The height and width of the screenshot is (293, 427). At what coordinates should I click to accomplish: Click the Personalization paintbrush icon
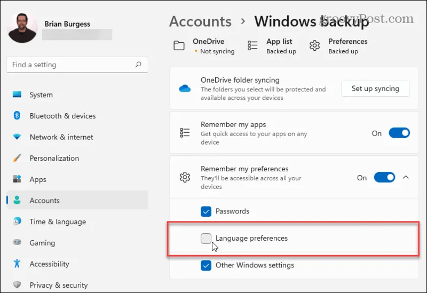pos(17,158)
